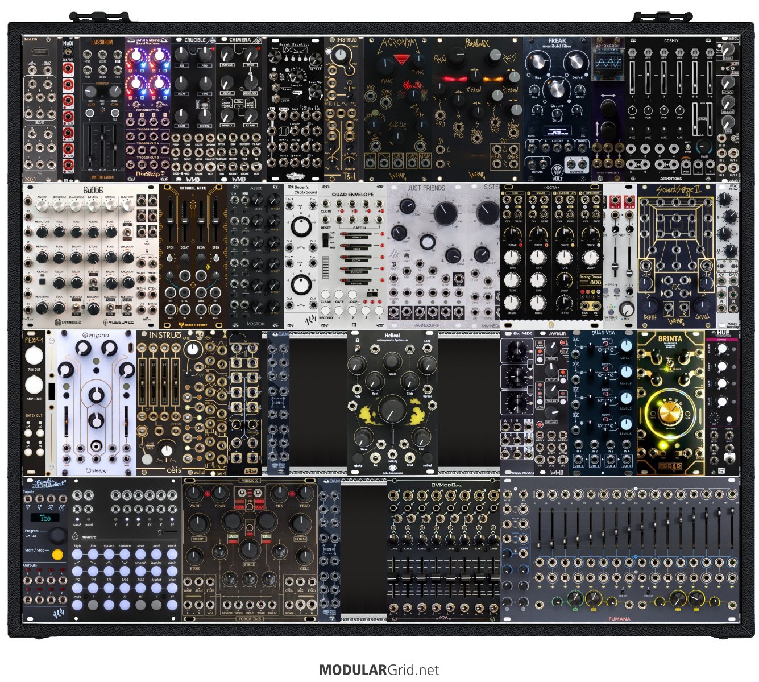The height and width of the screenshot is (682, 759).
Task: Click the large CUTOFF knob on FREAK
Action: [x=557, y=90]
